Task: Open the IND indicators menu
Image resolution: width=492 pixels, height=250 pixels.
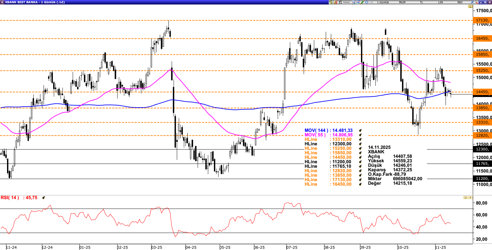Action: 460,2
